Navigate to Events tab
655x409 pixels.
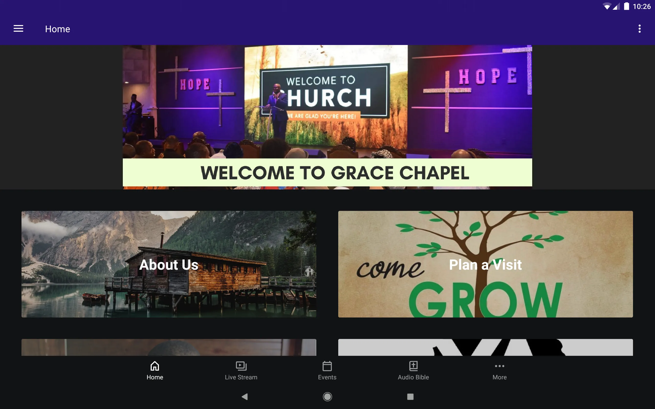[327, 370]
